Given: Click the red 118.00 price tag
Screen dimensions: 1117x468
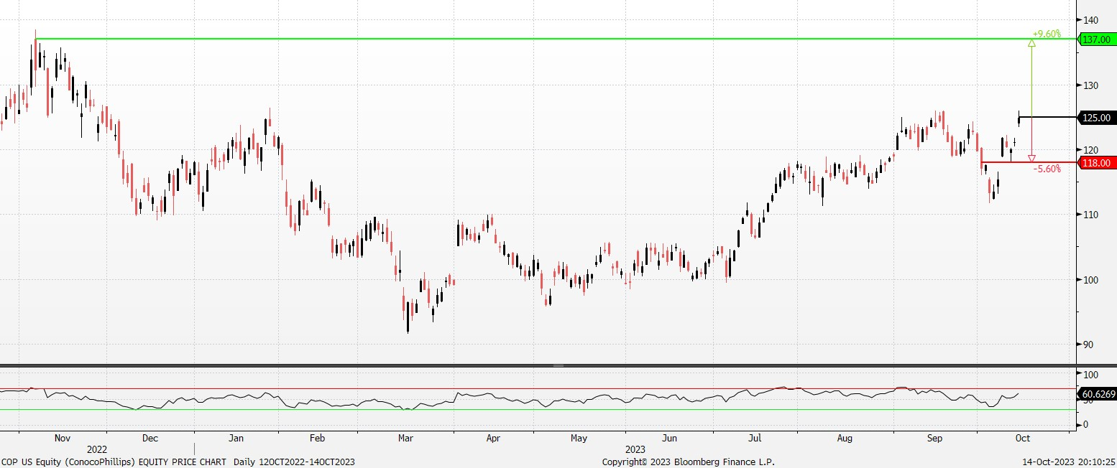Looking at the screenshot, I should click(x=1098, y=163).
